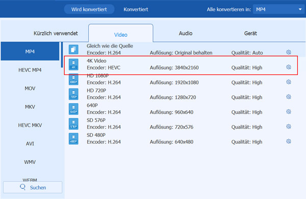
Task: Select MP4 format in sidebar
Action: [30, 52]
